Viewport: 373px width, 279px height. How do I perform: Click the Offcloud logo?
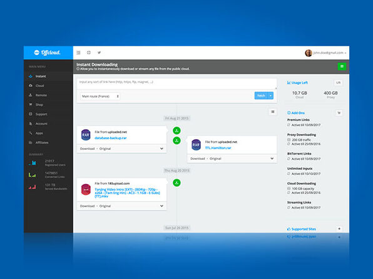[47, 52]
